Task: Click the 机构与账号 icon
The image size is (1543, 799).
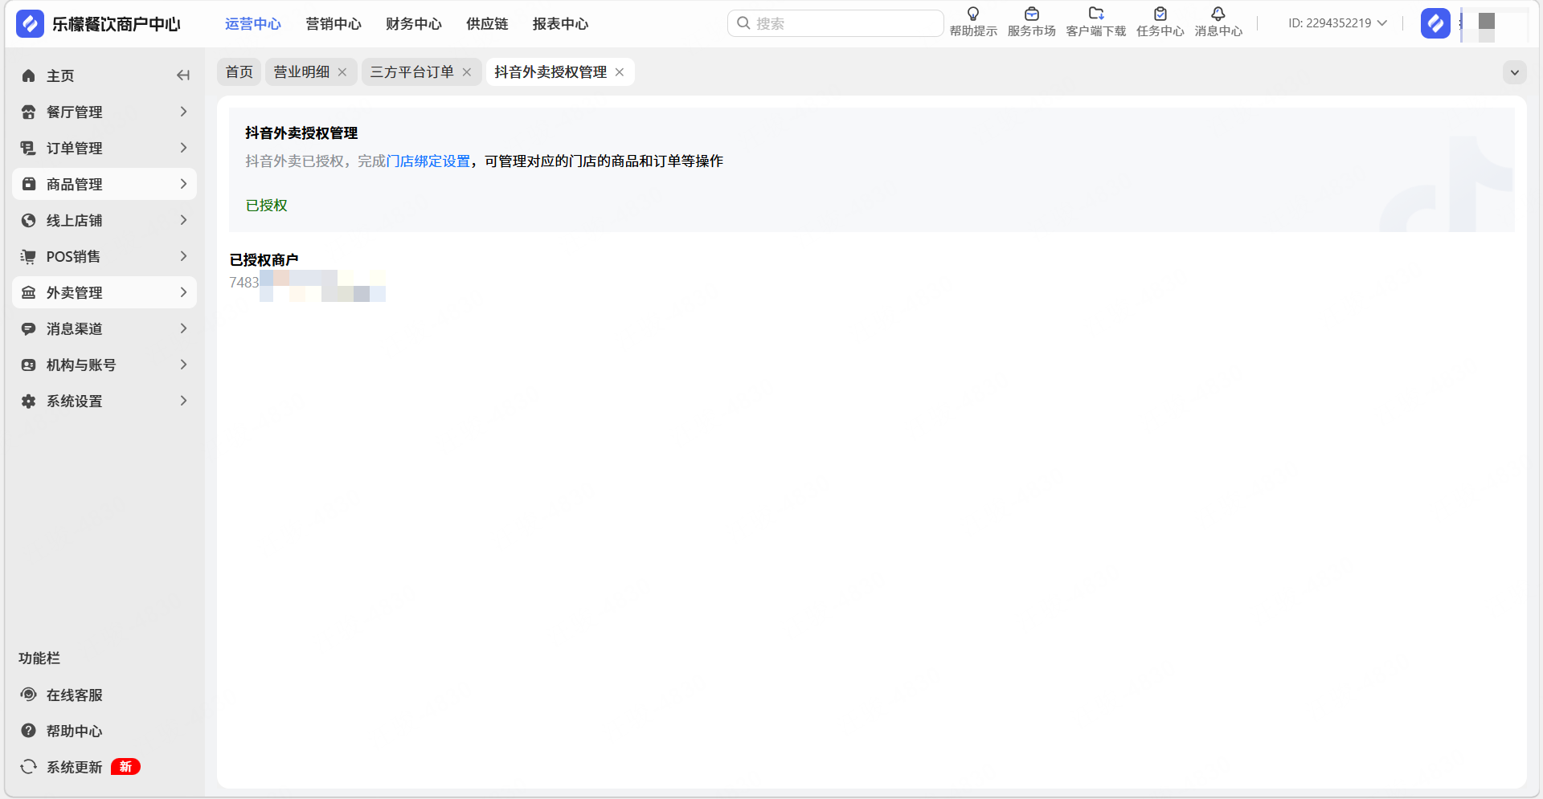Action: click(29, 365)
